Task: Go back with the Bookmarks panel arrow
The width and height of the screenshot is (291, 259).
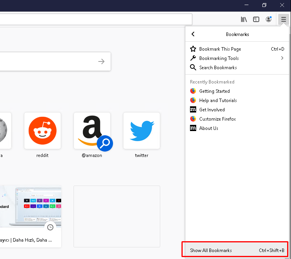Action: (x=193, y=34)
